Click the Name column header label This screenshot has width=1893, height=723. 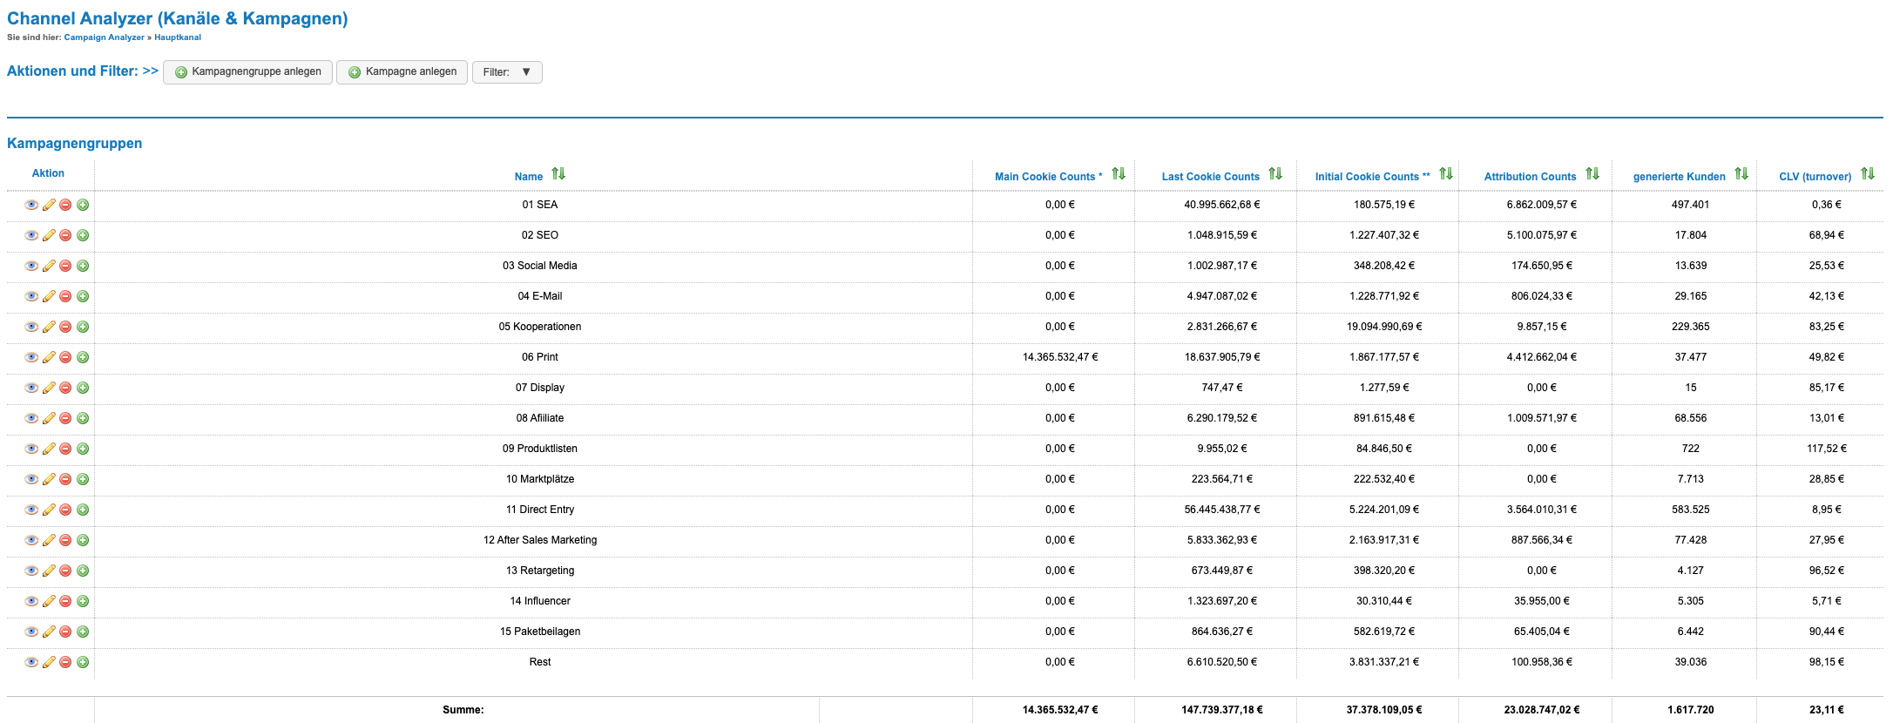coord(529,177)
